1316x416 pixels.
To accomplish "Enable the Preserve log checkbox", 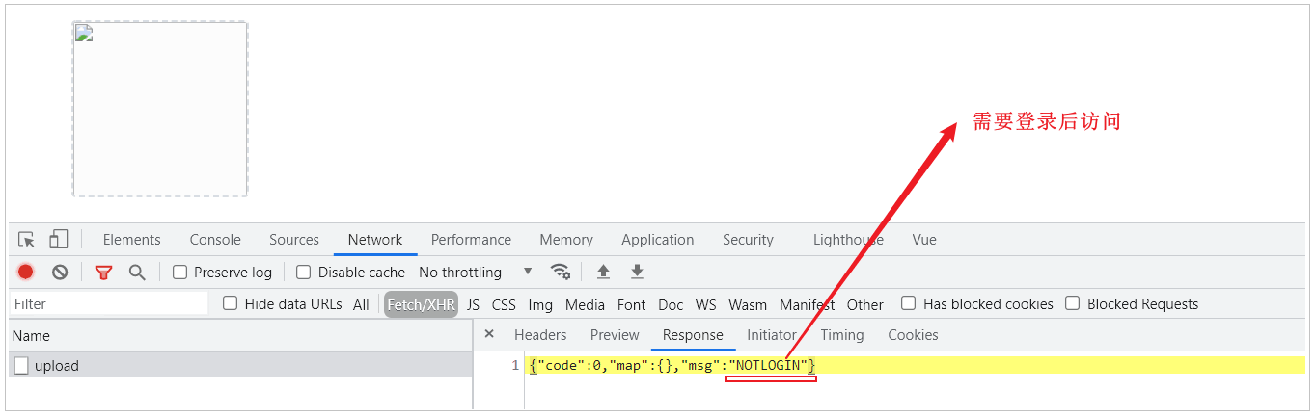I will 179,273.
